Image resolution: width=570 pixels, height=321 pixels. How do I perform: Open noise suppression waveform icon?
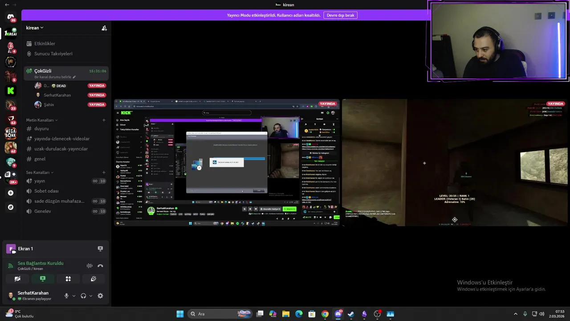[90, 266]
